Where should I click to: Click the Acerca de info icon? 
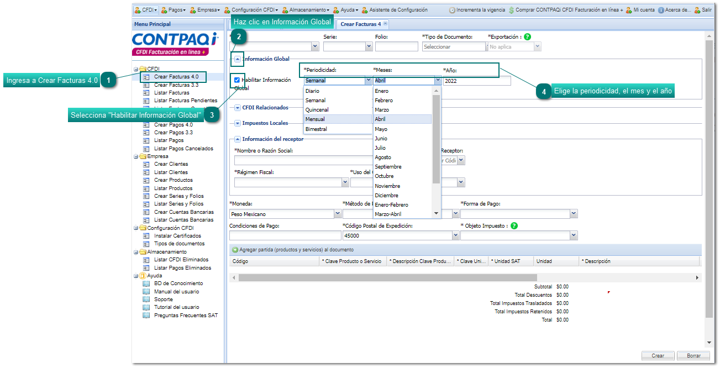(x=661, y=10)
